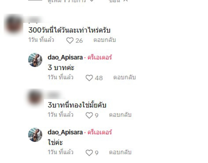Viewport: 208px width, 163px height.
Task: Click the 26 like count
Action: click(x=79, y=41)
